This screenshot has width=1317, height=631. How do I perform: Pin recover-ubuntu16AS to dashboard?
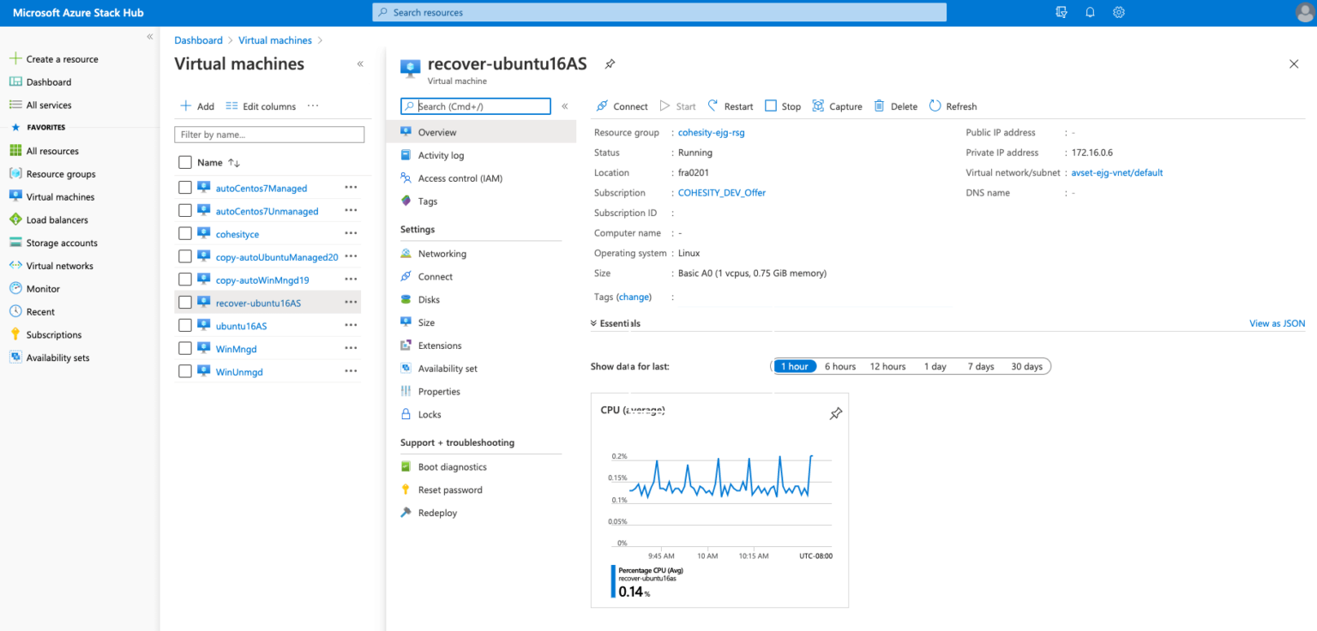tap(610, 63)
